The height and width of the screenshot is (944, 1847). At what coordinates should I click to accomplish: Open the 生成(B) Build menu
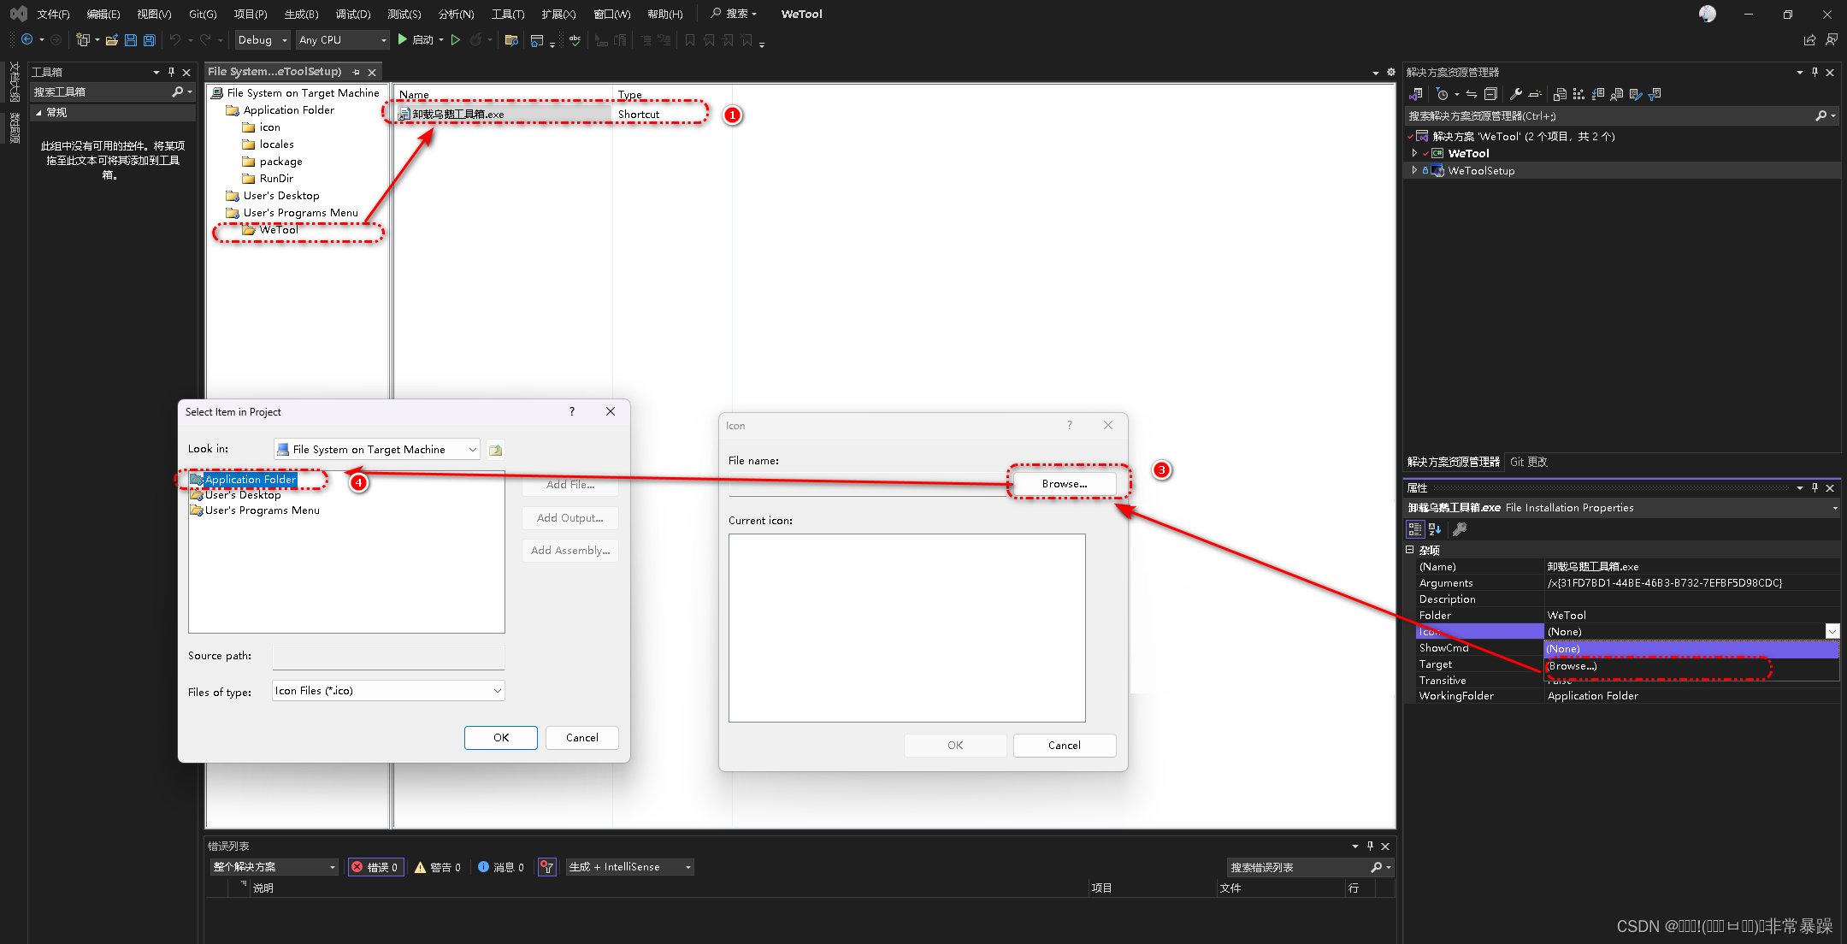pyautogui.click(x=301, y=14)
